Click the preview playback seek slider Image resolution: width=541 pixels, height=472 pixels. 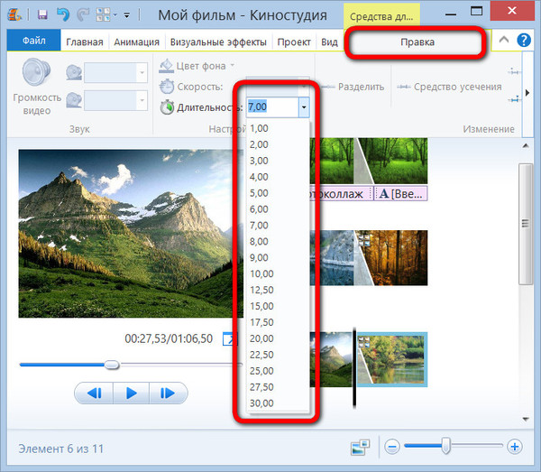(x=112, y=365)
